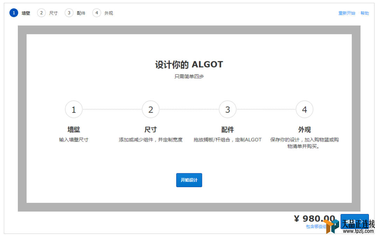Click the subtitle 只需简单四步
378x236 pixels.
tap(189, 77)
